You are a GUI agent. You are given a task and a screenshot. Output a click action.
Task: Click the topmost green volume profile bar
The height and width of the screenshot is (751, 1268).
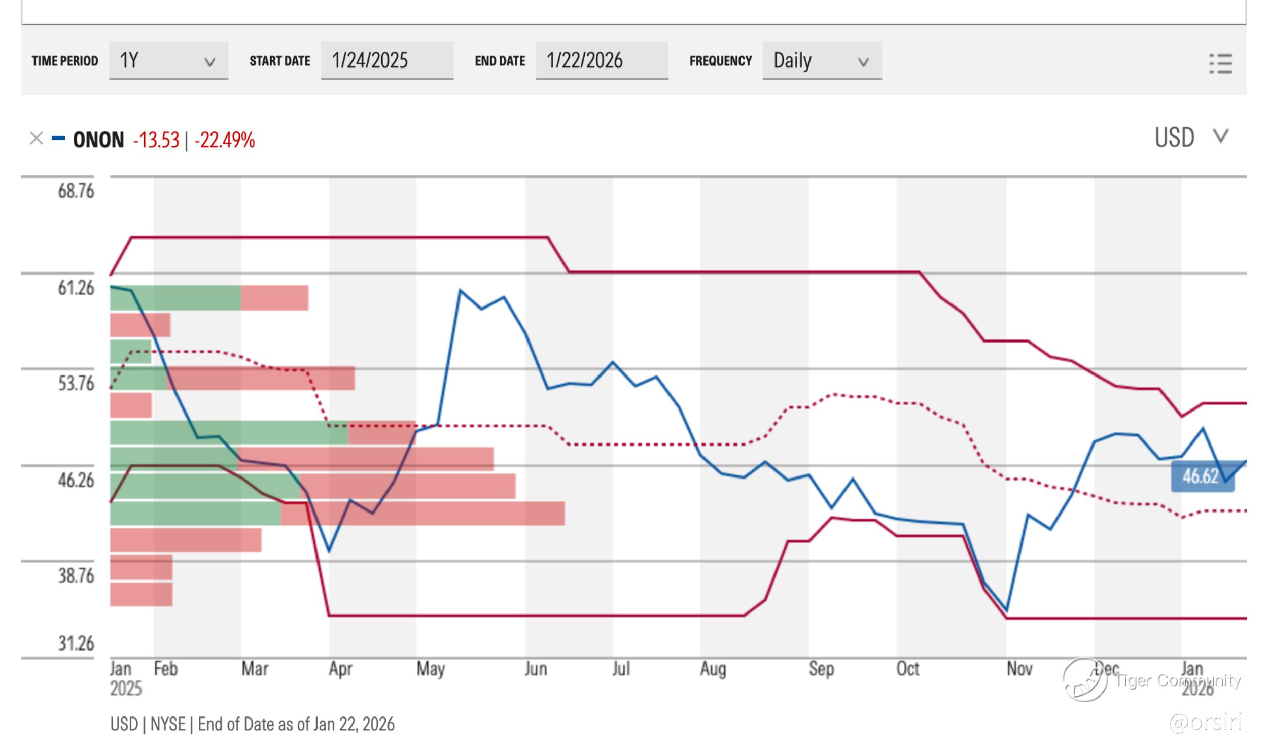point(175,298)
